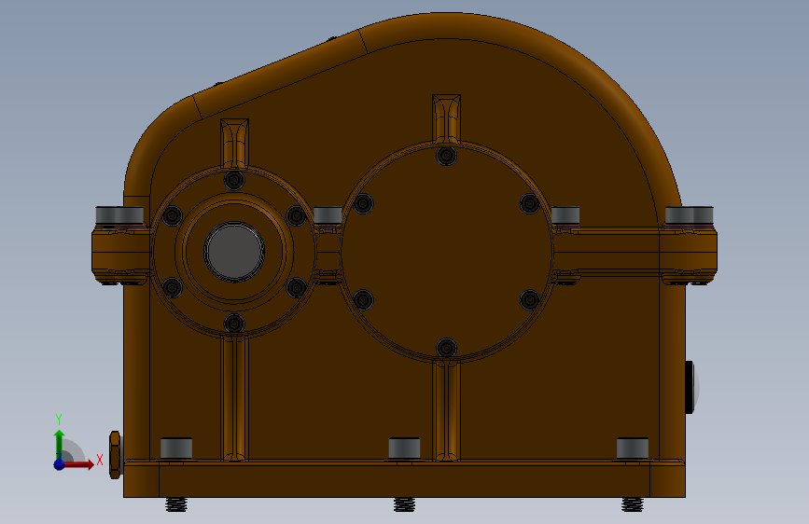Click the "X" label on the coordinate triad

[x=100, y=461]
